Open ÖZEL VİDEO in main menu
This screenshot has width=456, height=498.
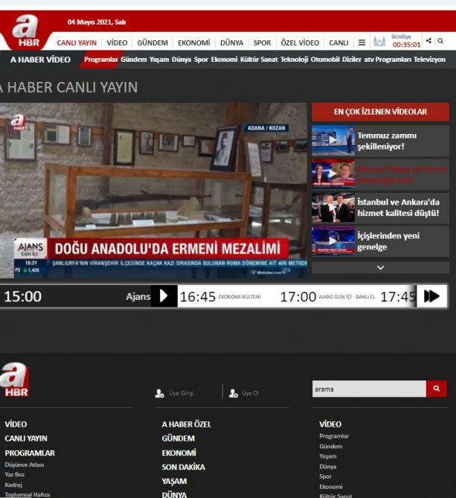click(300, 43)
